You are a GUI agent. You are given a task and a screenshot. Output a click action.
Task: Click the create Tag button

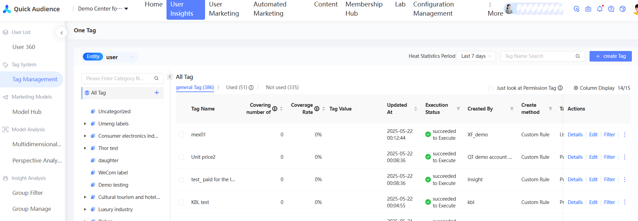tap(610, 56)
